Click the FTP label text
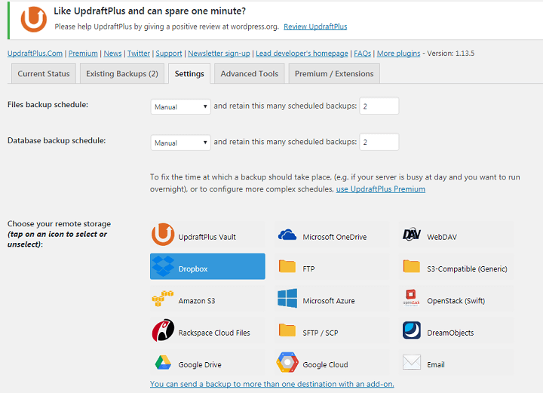Viewport: 543px width, 393px height. pyautogui.click(x=308, y=269)
